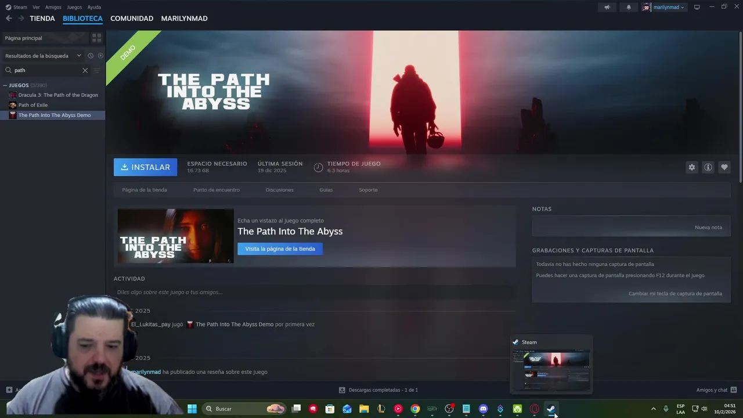
Task: Open the Steam menu
Action: click(x=20, y=8)
